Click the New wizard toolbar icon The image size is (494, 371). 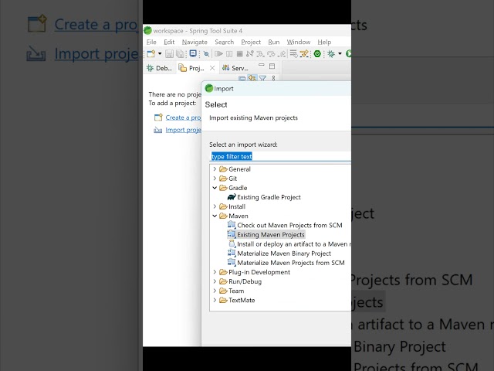pos(151,53)
